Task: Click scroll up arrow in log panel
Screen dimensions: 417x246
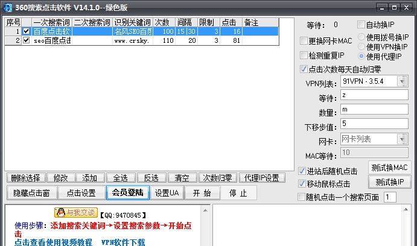Action: [x=406, y=209]
